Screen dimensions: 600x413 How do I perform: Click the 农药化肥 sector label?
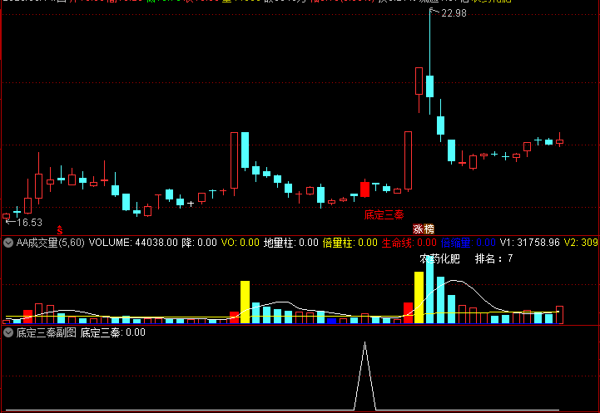pyautogui.click(x=439, y=258)
